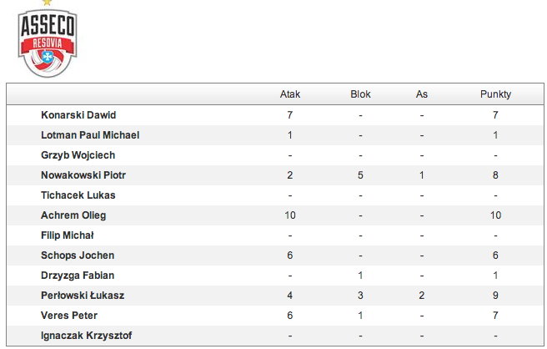Click Achrem Olieg's Punkty value 10

tap(495, 215)
